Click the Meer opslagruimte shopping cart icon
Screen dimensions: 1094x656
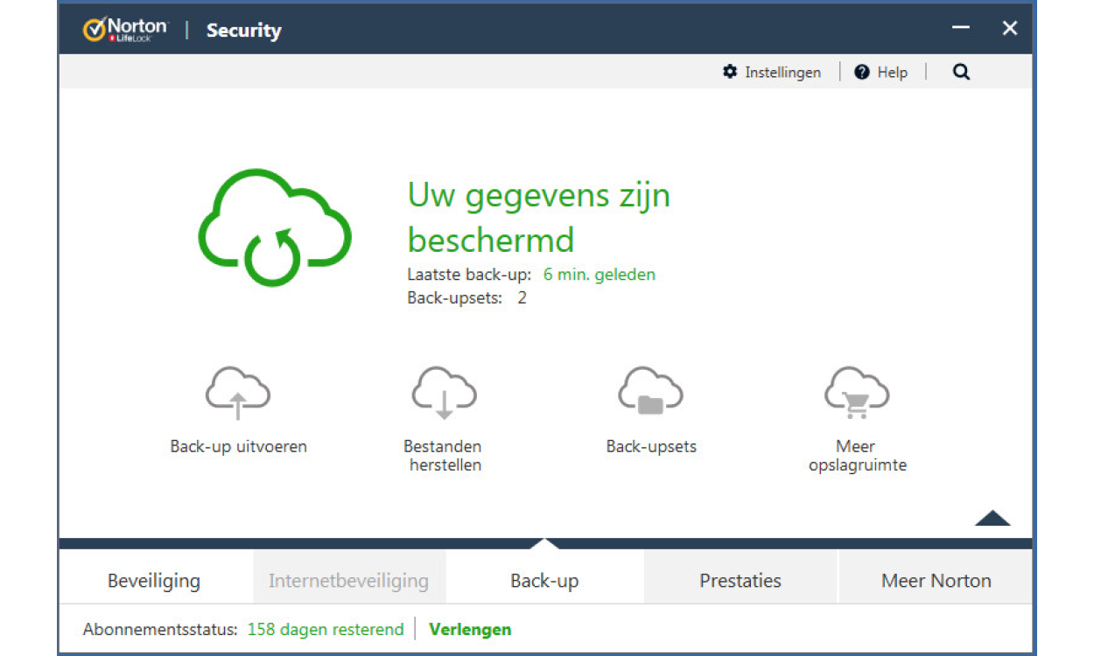coord(857,393)
